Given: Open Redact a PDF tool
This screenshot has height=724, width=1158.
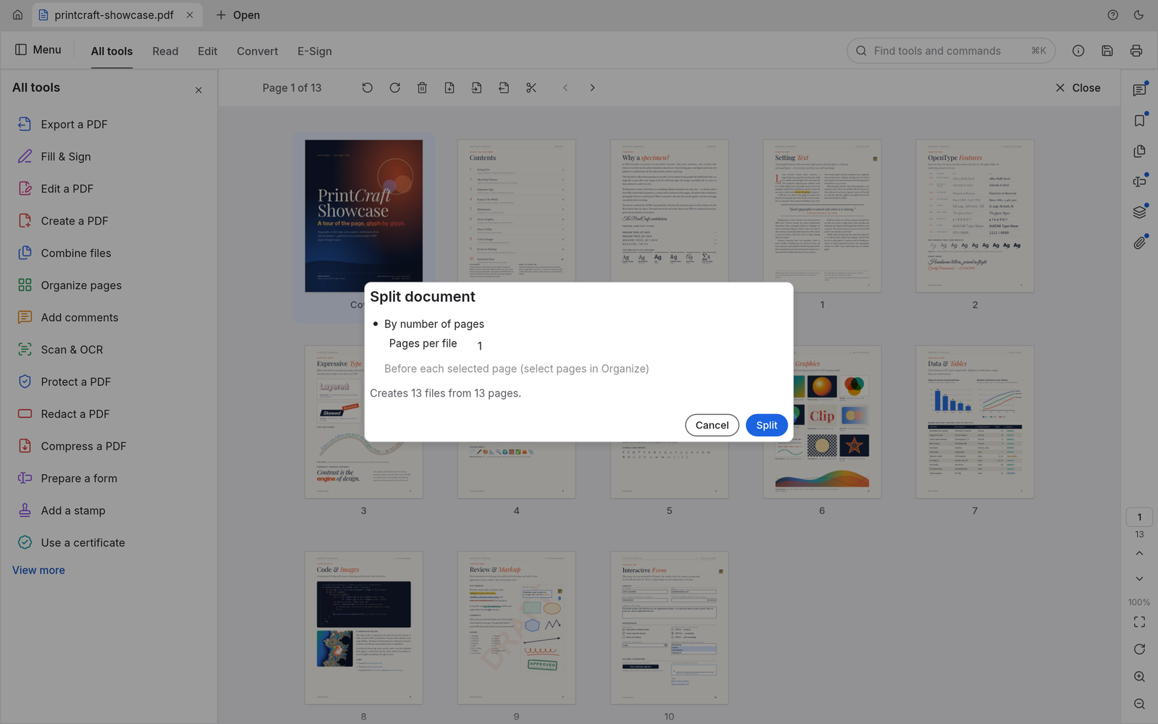Looking at the screenshot, I should 75,414.
